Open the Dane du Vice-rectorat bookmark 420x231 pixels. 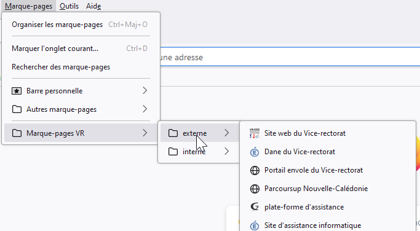(328, 152)
